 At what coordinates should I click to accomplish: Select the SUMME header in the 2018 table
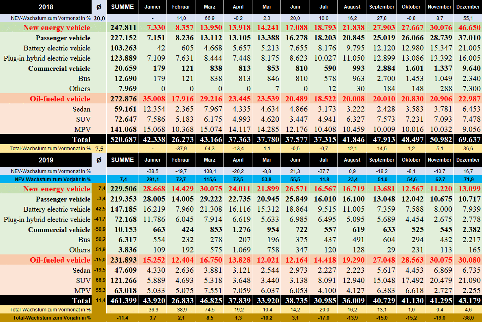click(x=123, y=7)
